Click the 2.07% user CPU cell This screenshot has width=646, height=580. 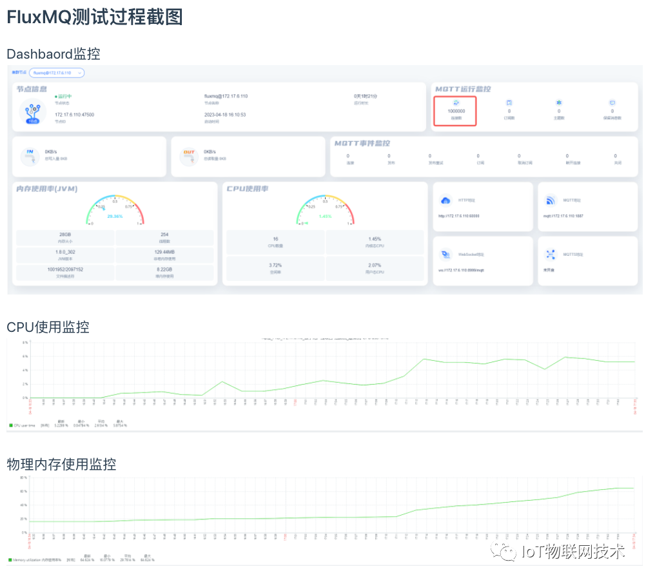click(375, 268)
